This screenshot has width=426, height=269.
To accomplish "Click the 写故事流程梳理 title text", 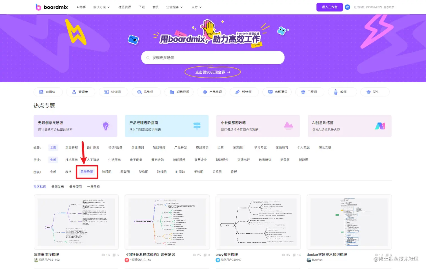I will pos(46,255).
